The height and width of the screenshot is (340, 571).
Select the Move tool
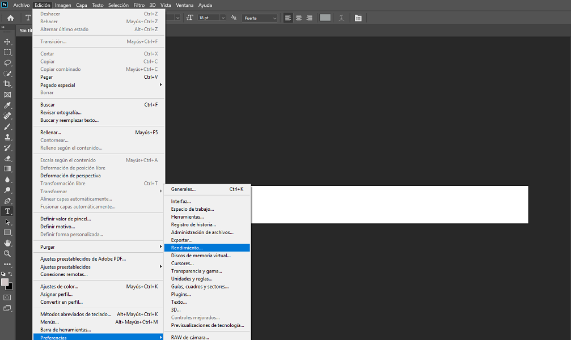(x=8, y=42)
